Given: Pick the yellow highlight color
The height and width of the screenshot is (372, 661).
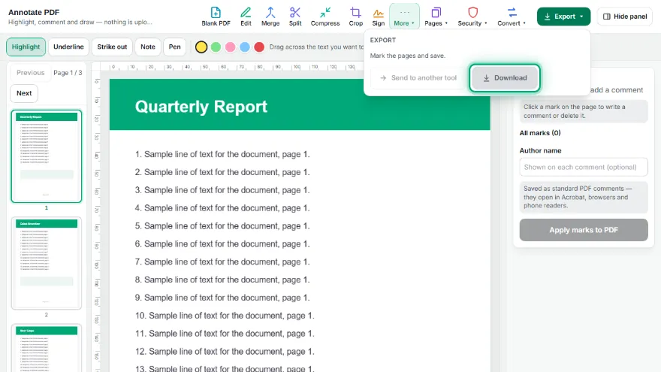Looking at the screenshot, I should tap(201, 47).
